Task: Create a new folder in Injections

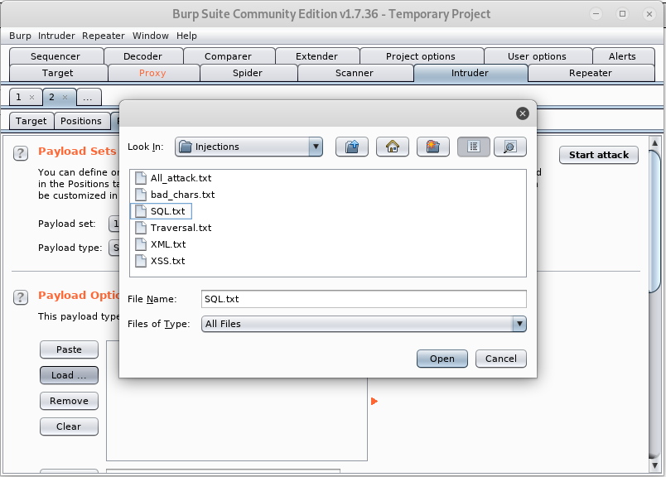Action: tap(432, 146)
